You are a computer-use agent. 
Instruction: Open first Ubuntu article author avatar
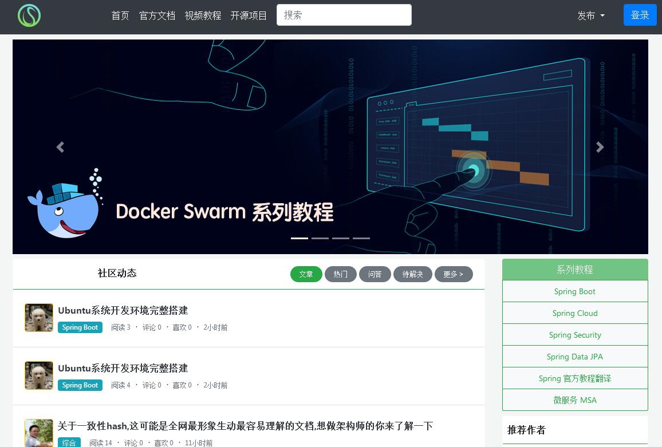[39, 318]
